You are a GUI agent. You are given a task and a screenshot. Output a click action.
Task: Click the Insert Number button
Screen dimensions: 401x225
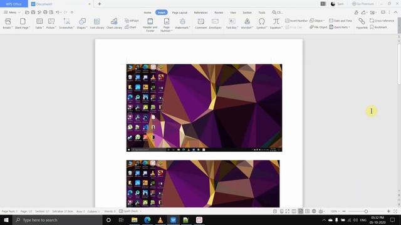pos(296,21)
